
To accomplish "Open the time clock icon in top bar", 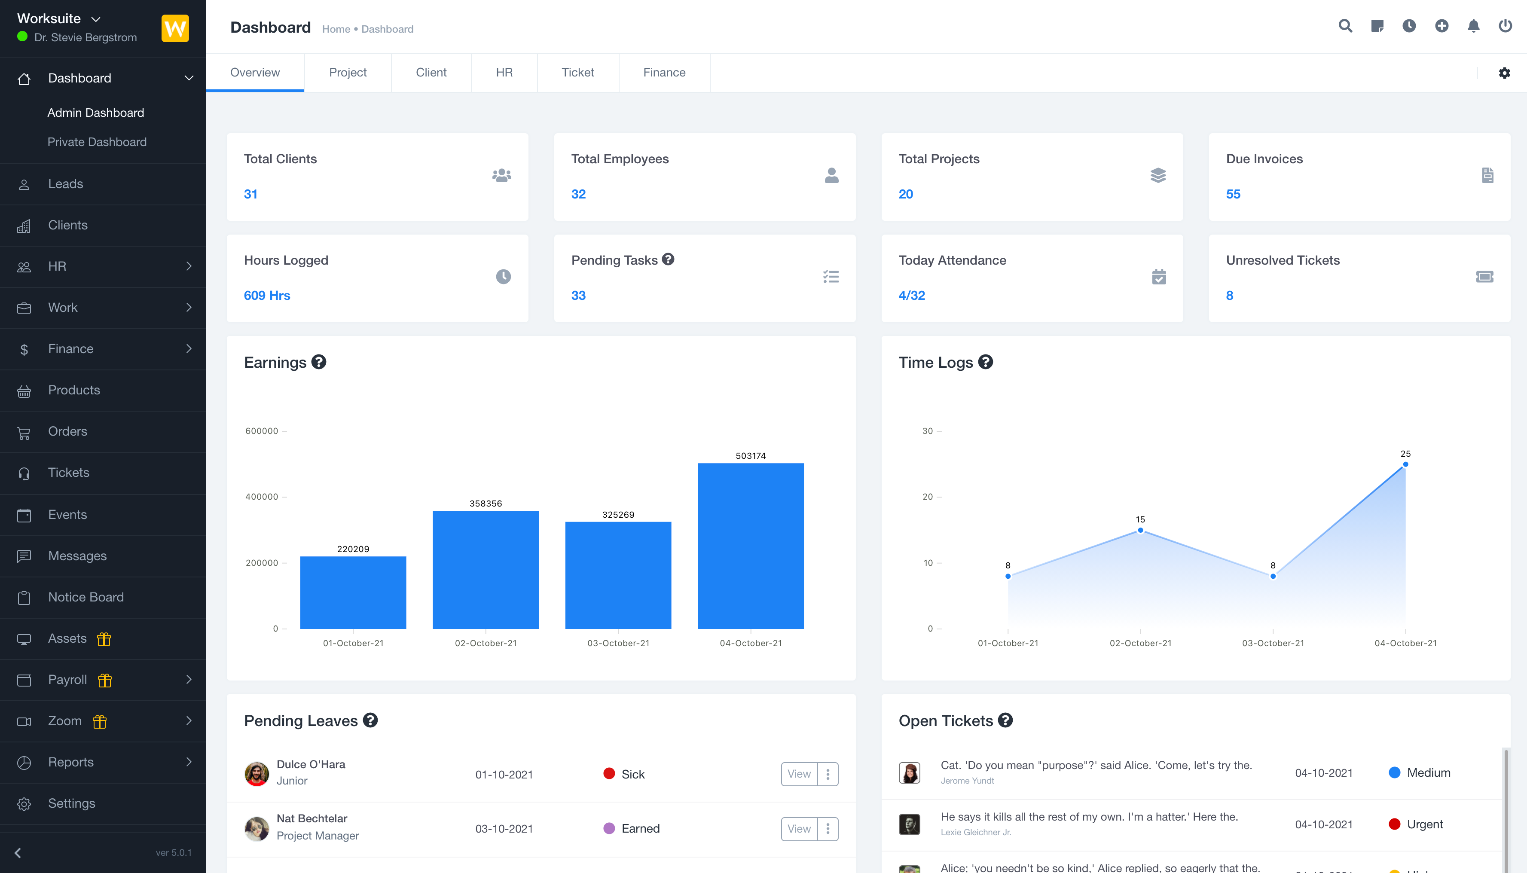I will (1409, 26).
